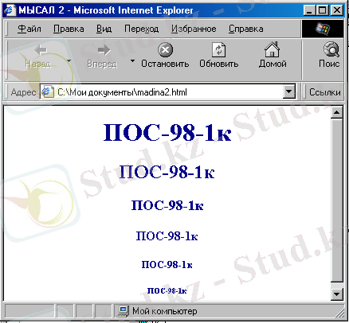This screenshot has height=323, width=349.
Task: Click Internet Explorer icon in title bar
Action: [10, 10]
